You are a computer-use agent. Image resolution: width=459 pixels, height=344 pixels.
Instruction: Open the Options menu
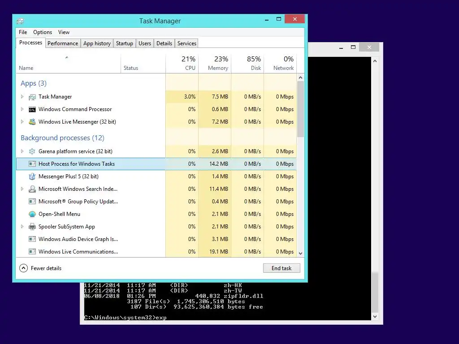click(x=43, y=32)
